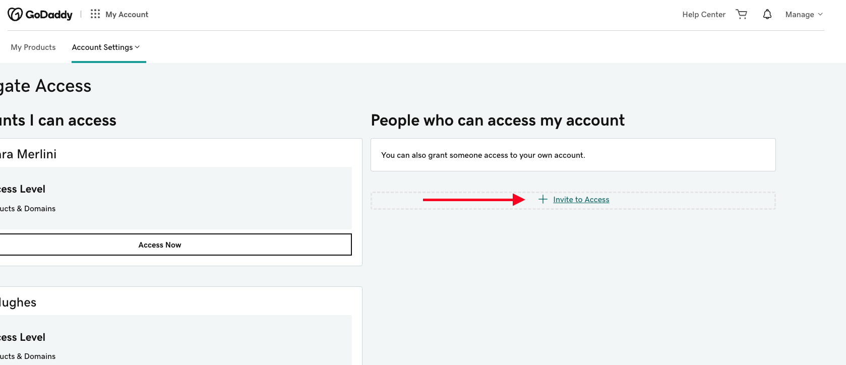
Task: Click the GoDaddy wordmark text
Action: coord(49,15)
